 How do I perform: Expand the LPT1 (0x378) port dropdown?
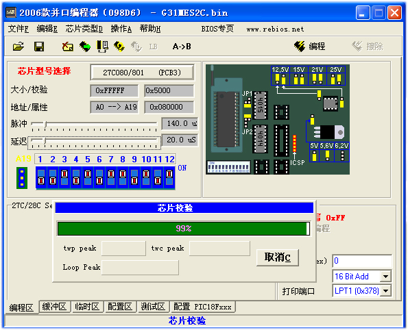pyautogui.click(x=385, y=291)
